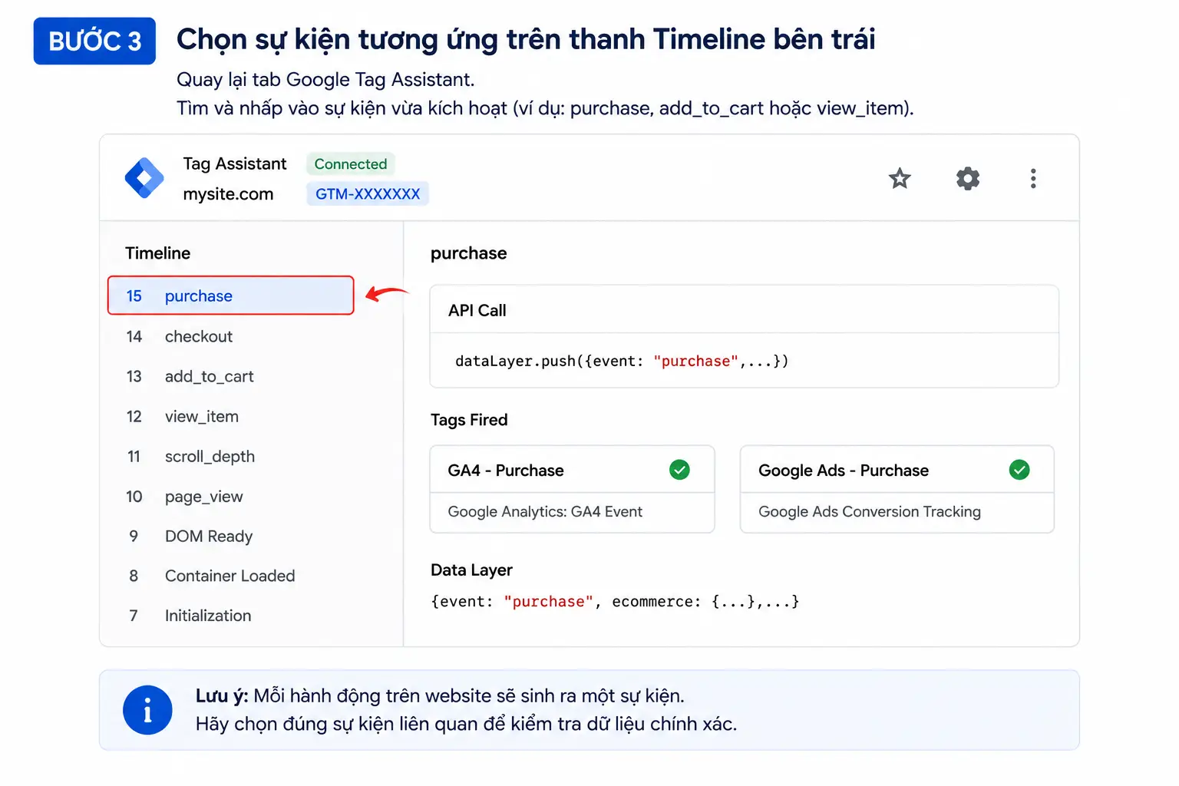
Task: Select the Container Loaded event
Action: click(x=230, y=576)
